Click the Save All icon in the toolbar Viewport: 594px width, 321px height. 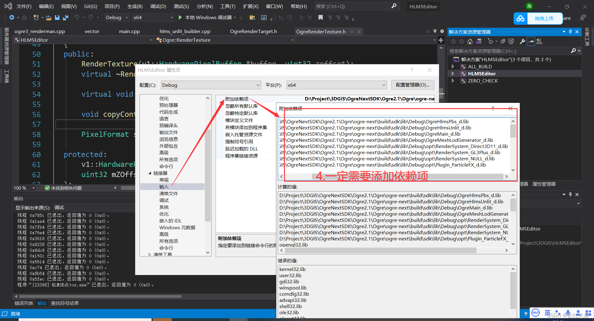coord(66,18)
